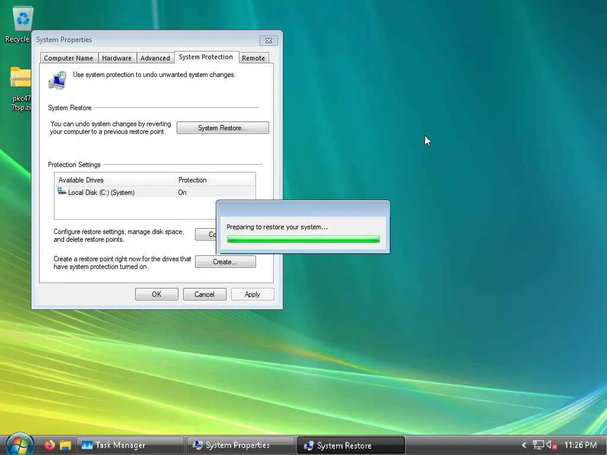Click the muted volume tray icon
Viewport: 607px width, 455px height.
(x=552, y=446)
